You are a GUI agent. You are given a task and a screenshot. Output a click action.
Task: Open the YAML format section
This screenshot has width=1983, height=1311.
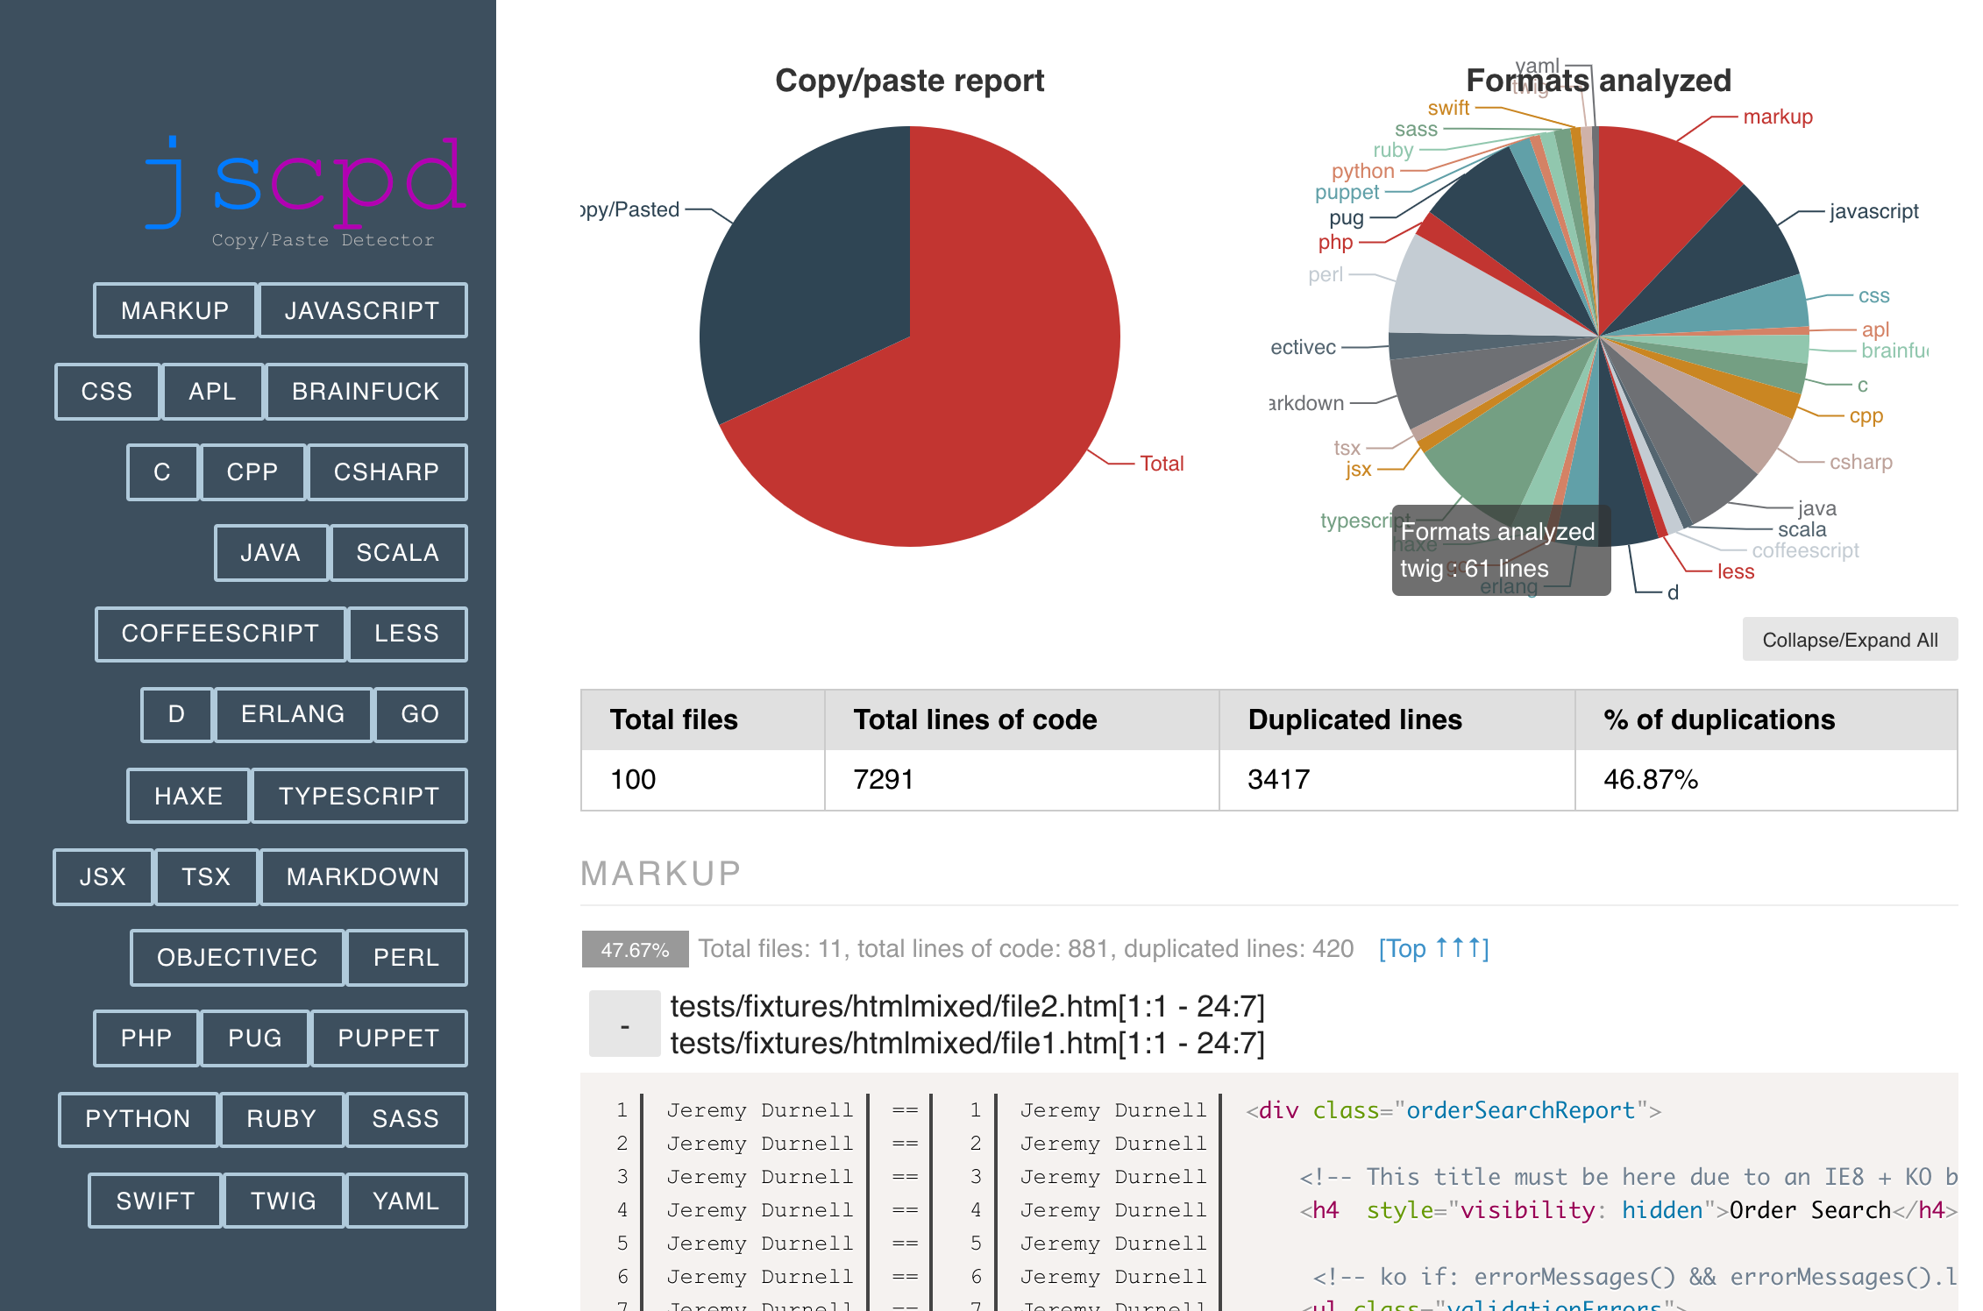click(406, 1201)
